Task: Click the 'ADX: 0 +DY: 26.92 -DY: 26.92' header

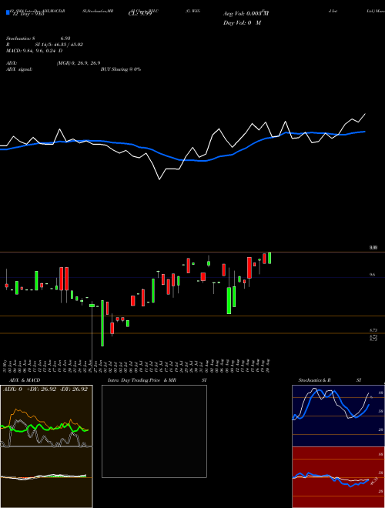Action: click(x=45, y=389)
